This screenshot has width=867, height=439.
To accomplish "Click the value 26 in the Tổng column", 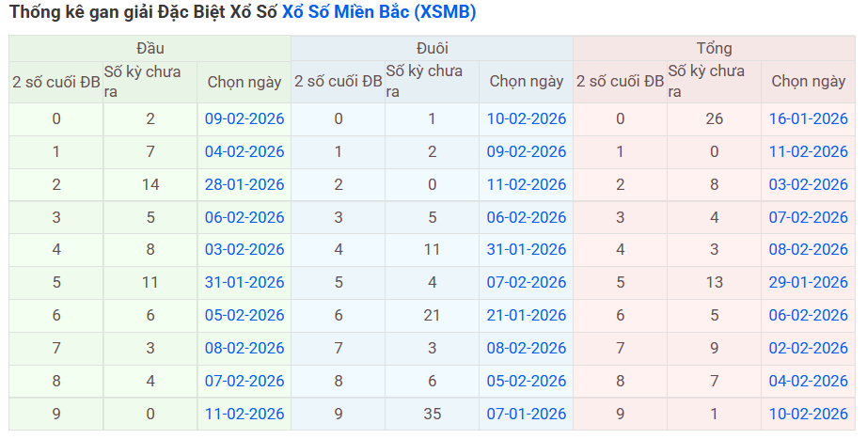I will [714, 118].
